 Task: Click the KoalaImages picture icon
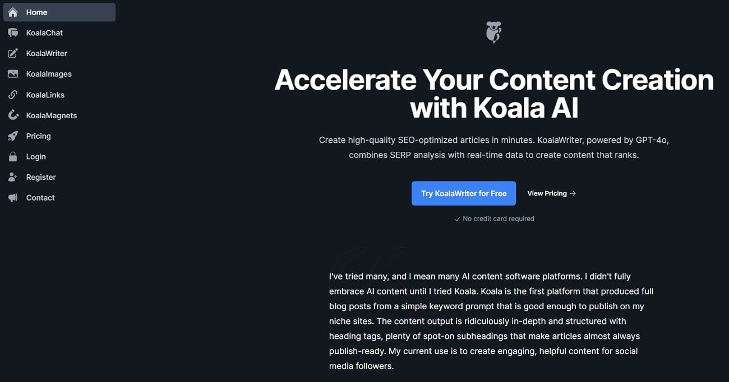pyautogui.click(x=13, y=74)
